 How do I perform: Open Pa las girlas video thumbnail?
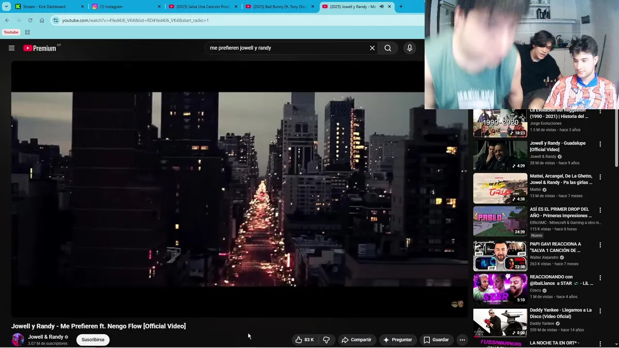click(500, 188)
